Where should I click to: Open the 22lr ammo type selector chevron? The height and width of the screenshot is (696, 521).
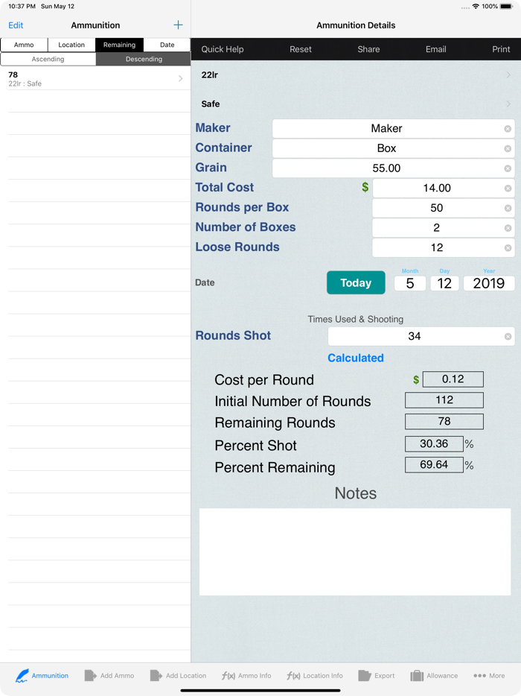pyautogui.click(x=508, y=75)
